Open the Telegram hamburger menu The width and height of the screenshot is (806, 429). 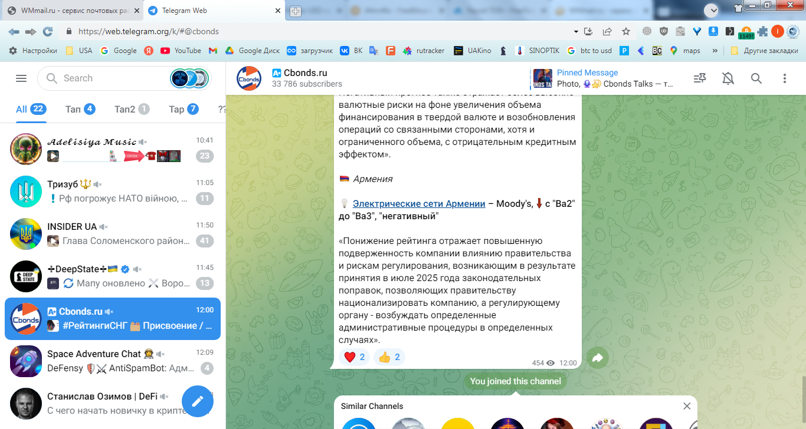(21, 78)
